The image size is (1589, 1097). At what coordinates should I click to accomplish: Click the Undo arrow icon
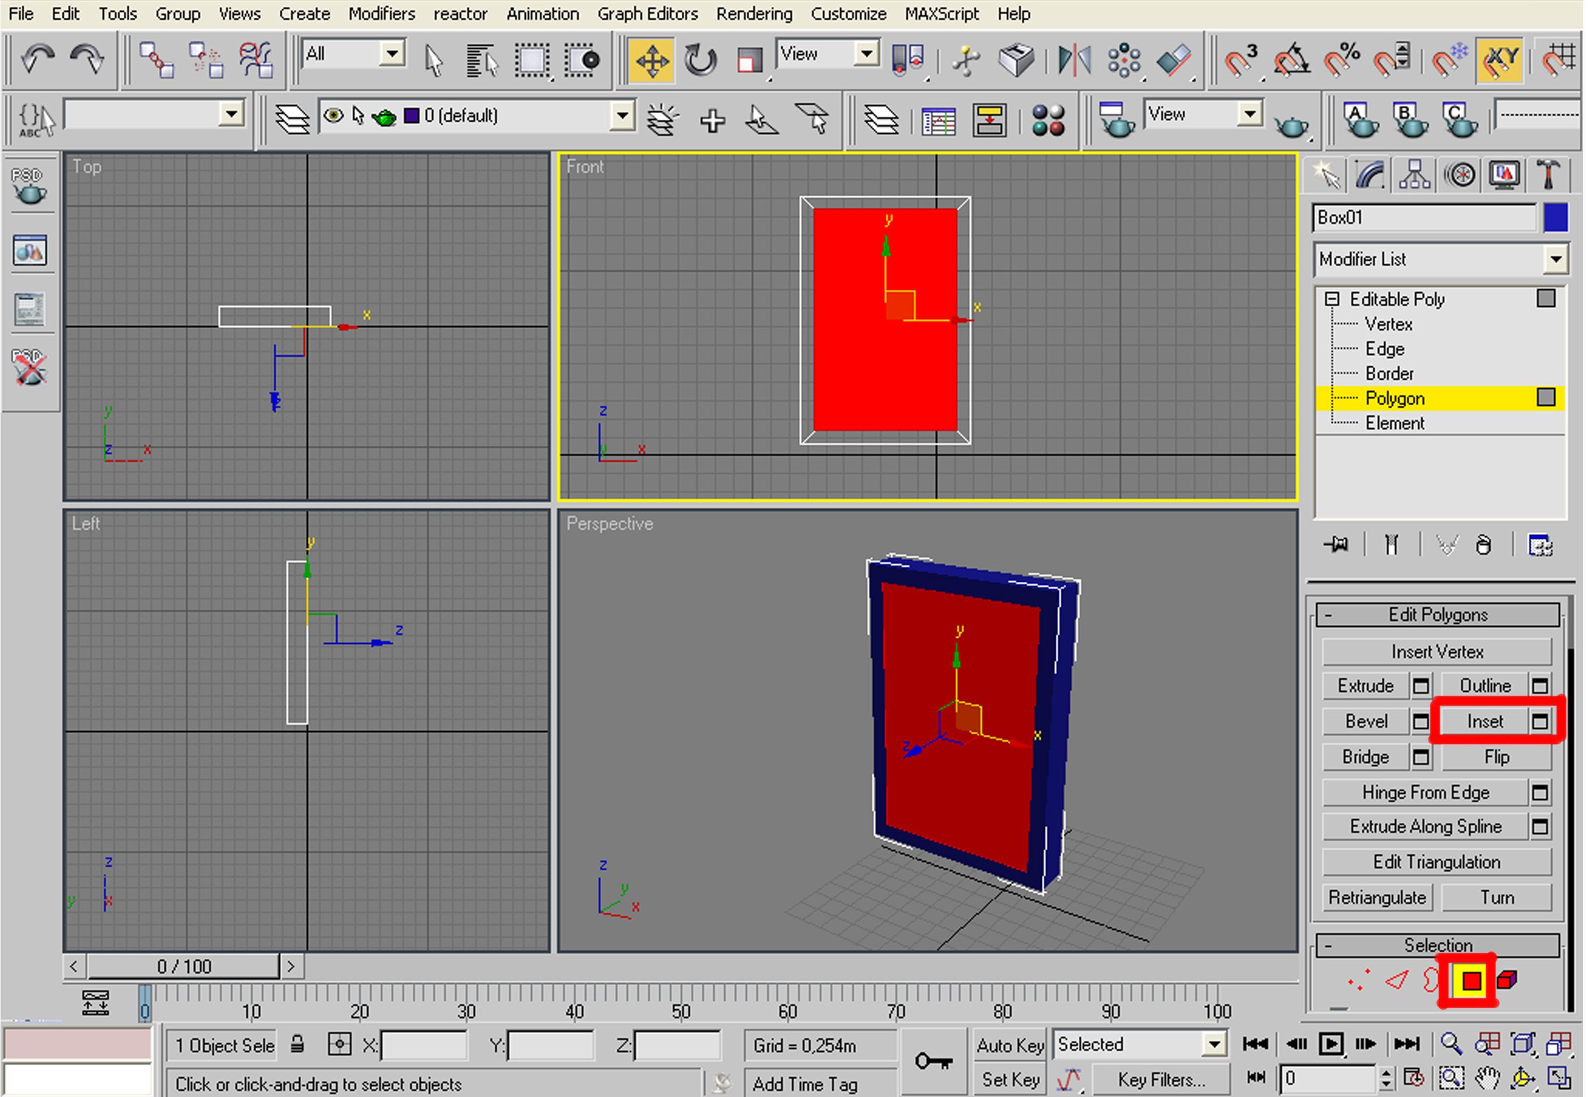[x=37, y=60]
